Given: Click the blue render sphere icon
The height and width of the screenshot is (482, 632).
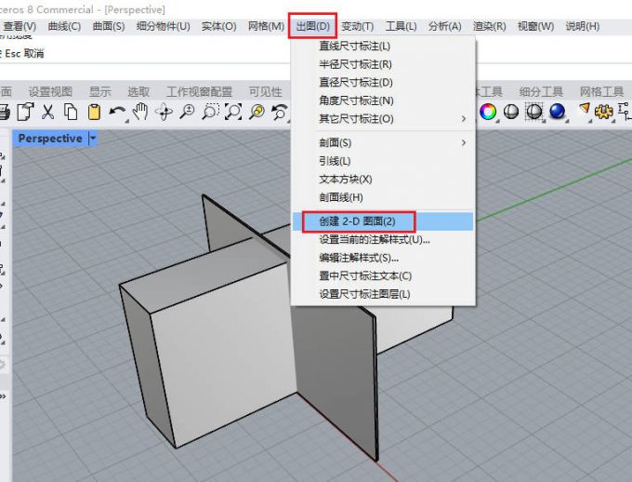Looking at the screenshot, I should [x=558, y=111].
